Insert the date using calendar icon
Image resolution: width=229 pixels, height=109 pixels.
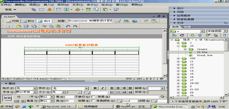(88, 10)
